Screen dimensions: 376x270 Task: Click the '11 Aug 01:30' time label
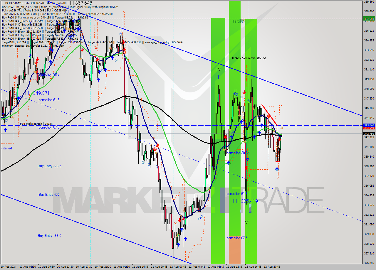pyautogui.click(x=122, y=267)
